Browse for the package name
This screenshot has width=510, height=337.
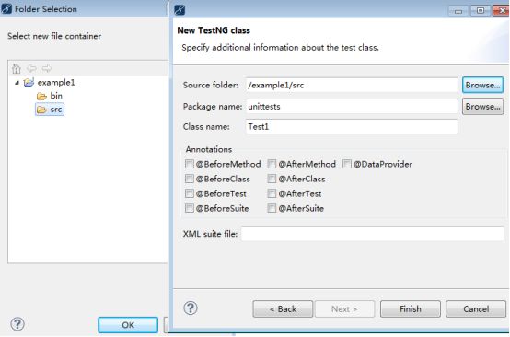tap(482, 107)
